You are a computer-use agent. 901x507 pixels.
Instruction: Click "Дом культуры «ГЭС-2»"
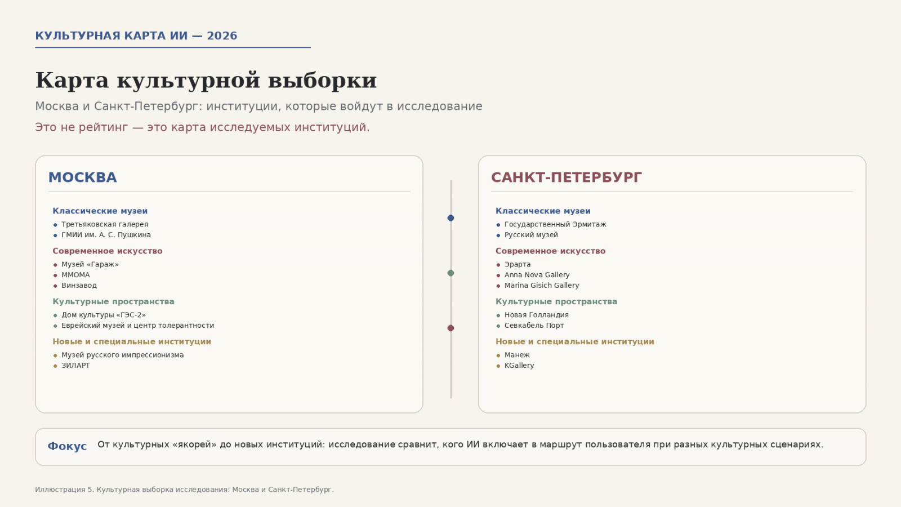(x=104, y=315)
